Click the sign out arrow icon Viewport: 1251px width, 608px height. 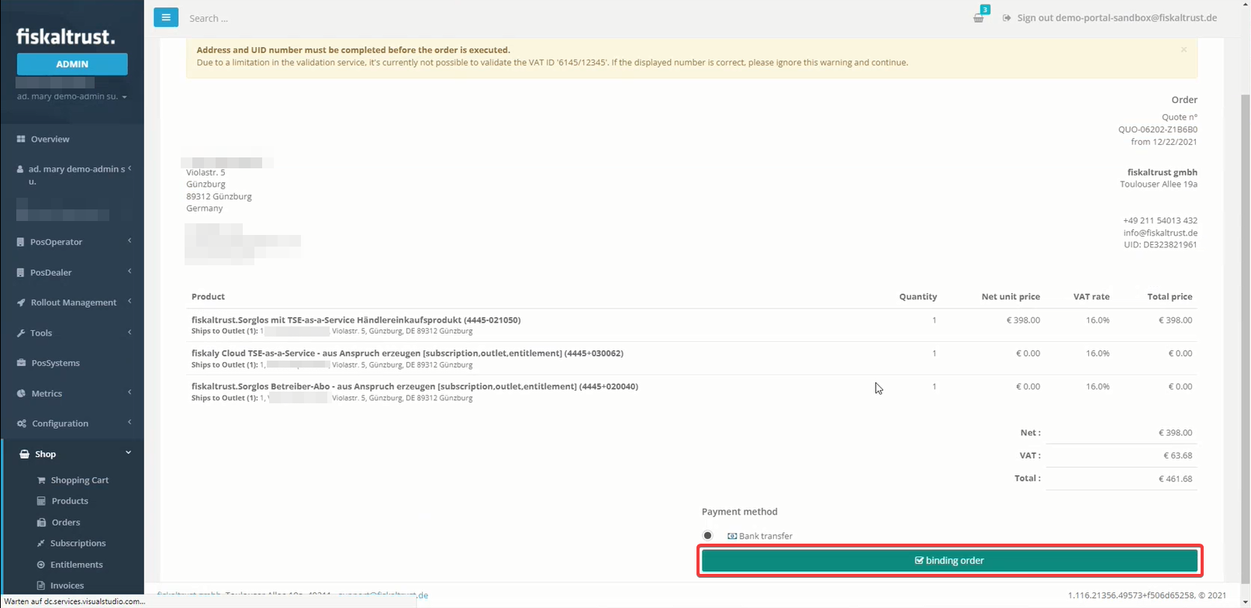point(1007,18)
